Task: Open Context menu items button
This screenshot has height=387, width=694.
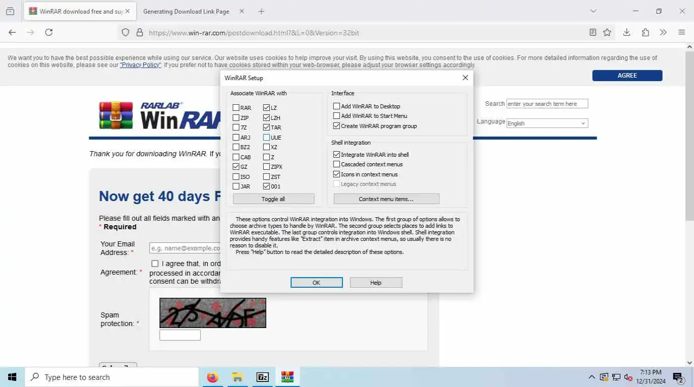Action: pyautogui.click(x=386, y=199)
